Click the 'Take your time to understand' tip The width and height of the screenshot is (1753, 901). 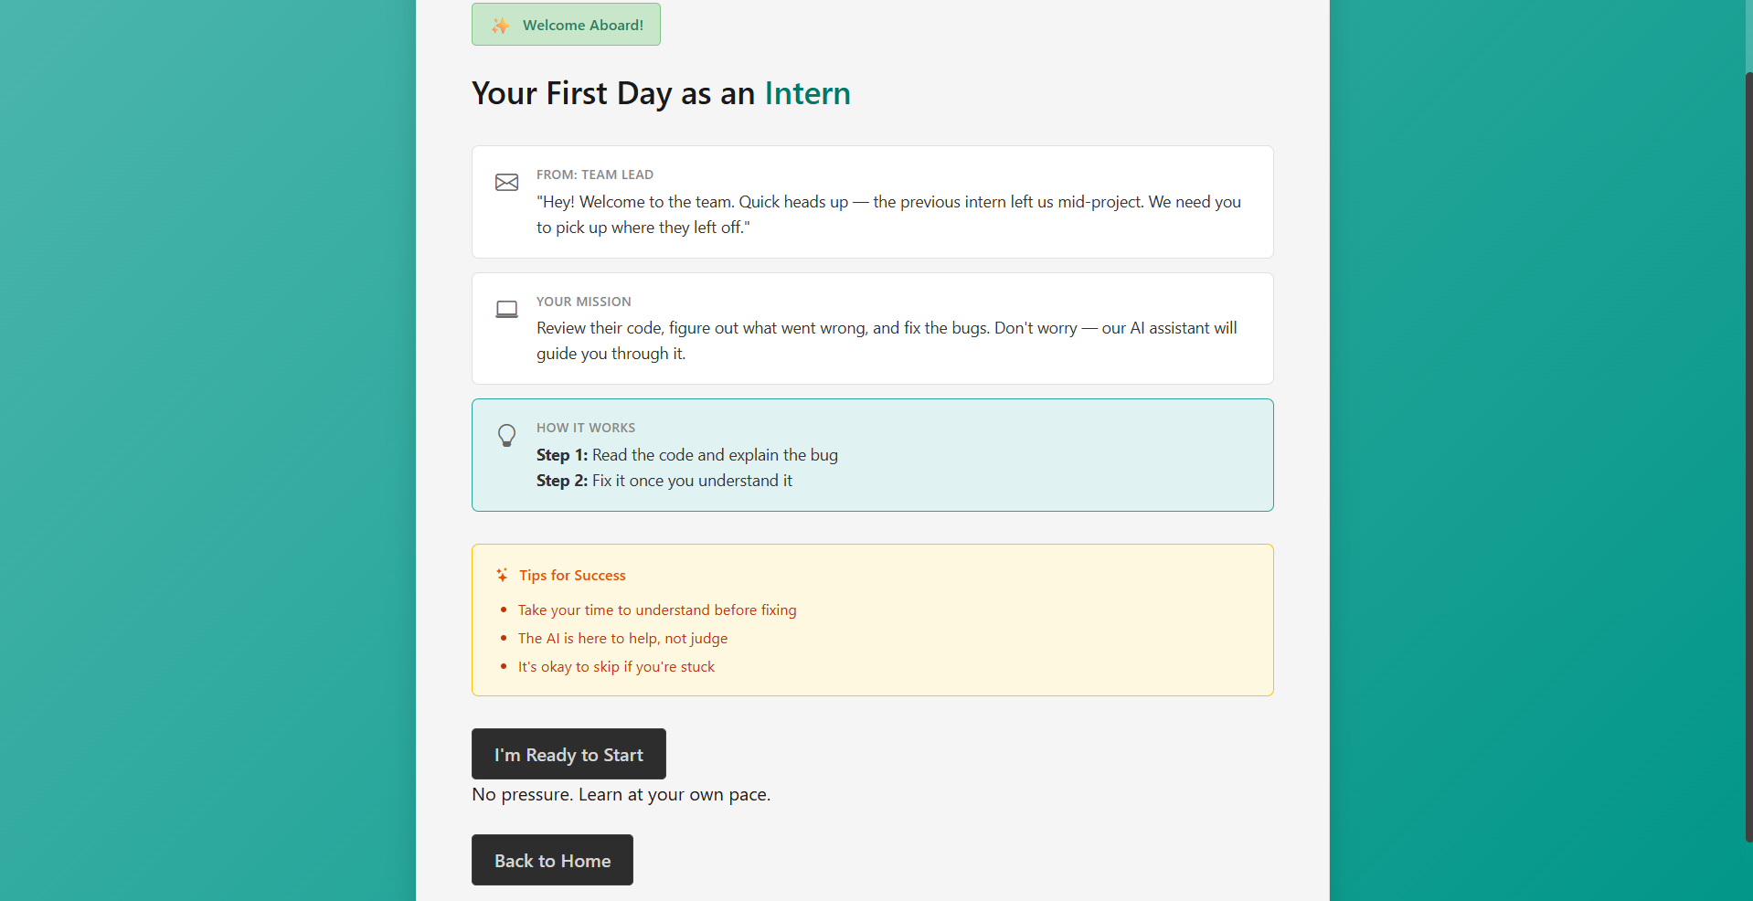pos(657,609)
